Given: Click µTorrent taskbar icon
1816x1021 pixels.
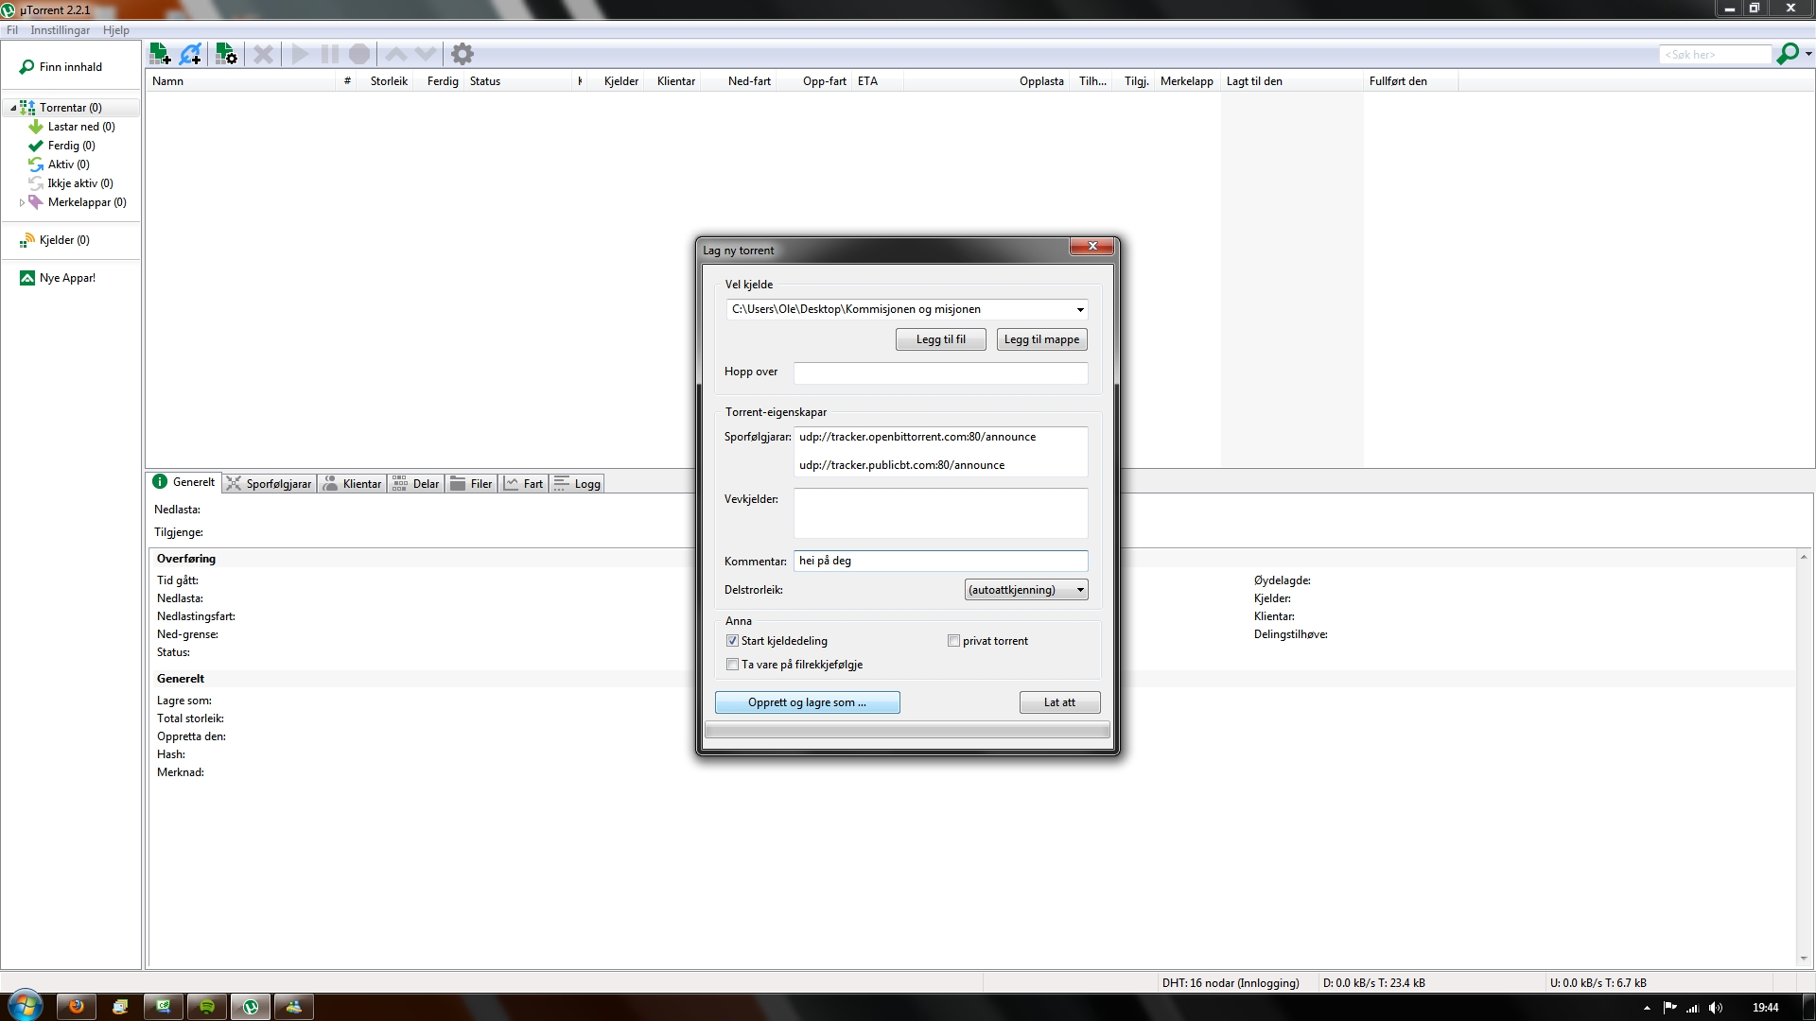Looking at the screenshot, I should coord(251,1007).
